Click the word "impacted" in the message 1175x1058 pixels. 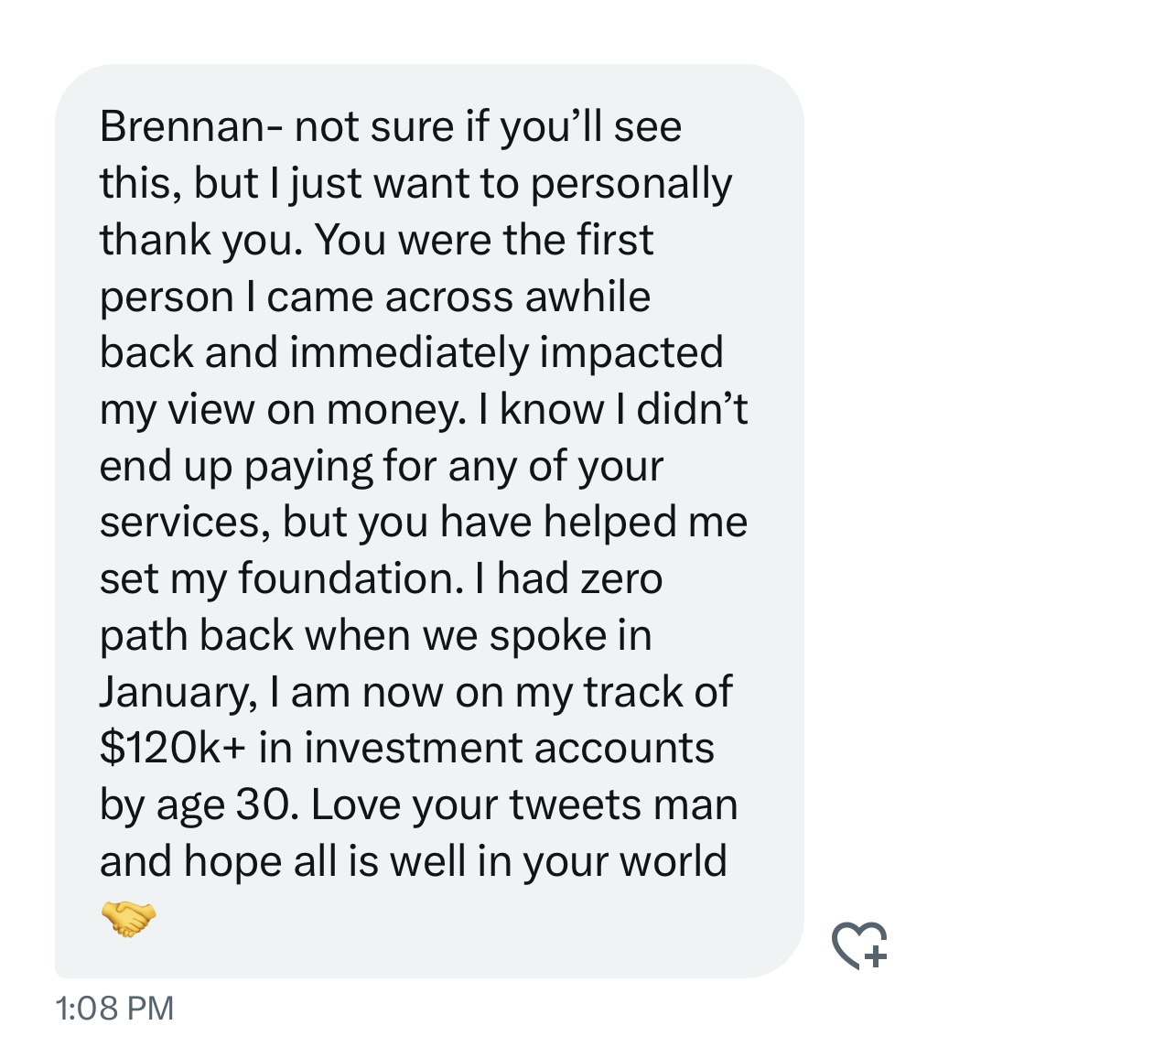tap(631, 353)
